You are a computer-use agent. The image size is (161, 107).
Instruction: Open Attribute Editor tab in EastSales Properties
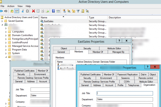pos(114,48)
